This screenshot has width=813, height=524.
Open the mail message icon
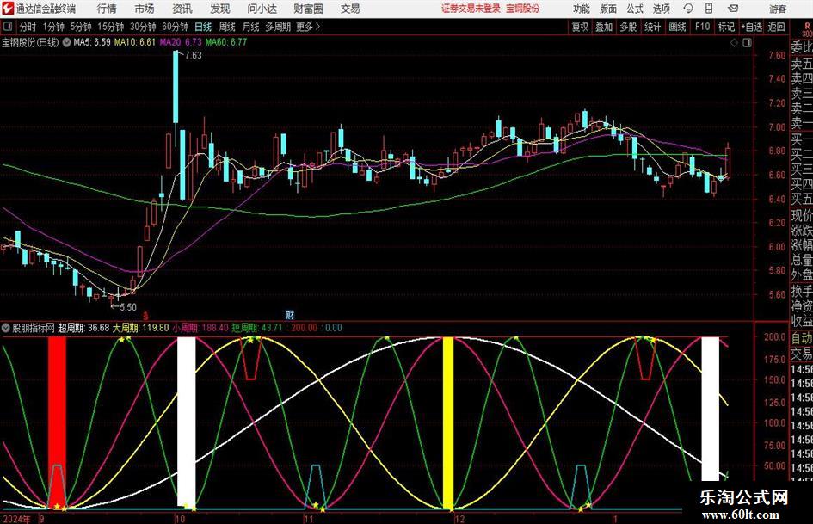point(733,9)
